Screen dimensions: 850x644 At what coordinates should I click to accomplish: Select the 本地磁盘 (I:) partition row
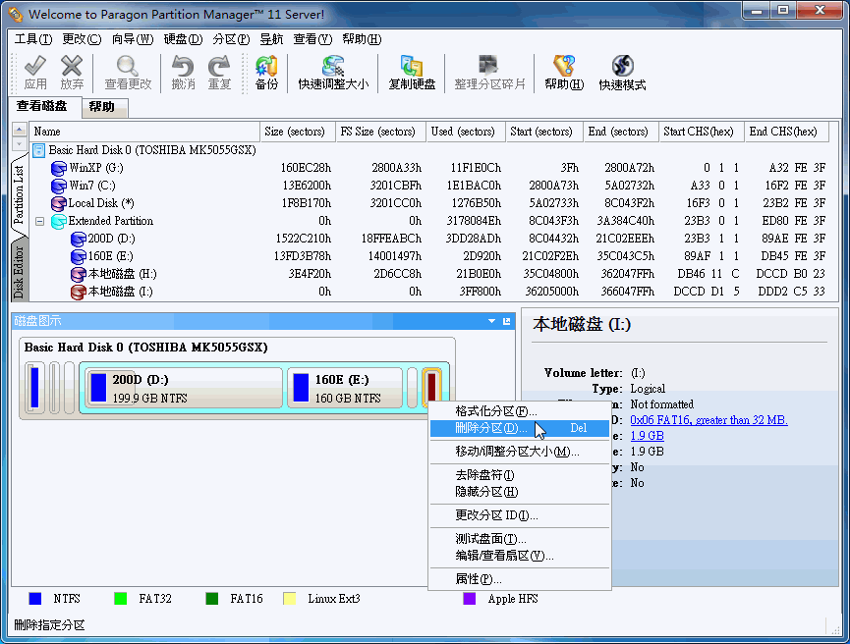click(x=428, y=292)
